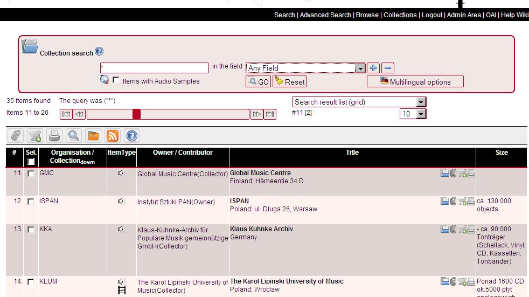Select the checkbox for row 12 ISPAN

pyautogui.click(x=31, y=202)
